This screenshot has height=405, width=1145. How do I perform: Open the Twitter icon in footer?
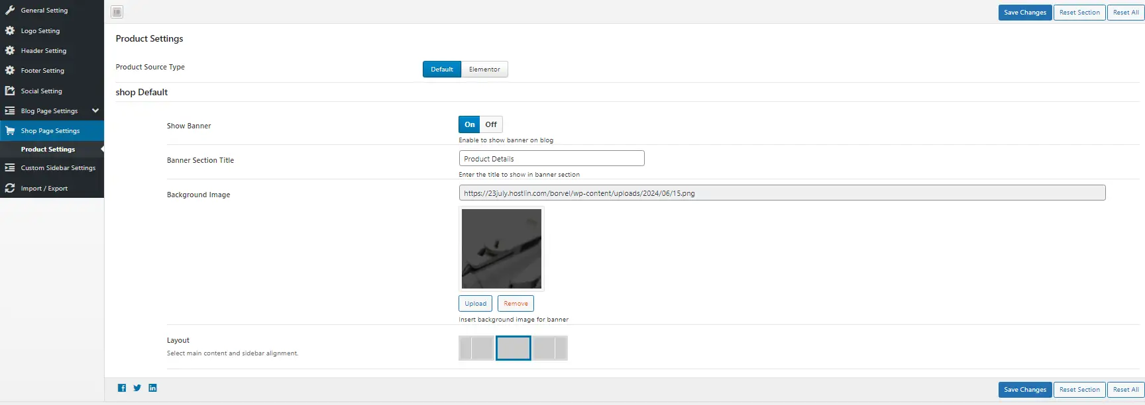coord(137,388)
